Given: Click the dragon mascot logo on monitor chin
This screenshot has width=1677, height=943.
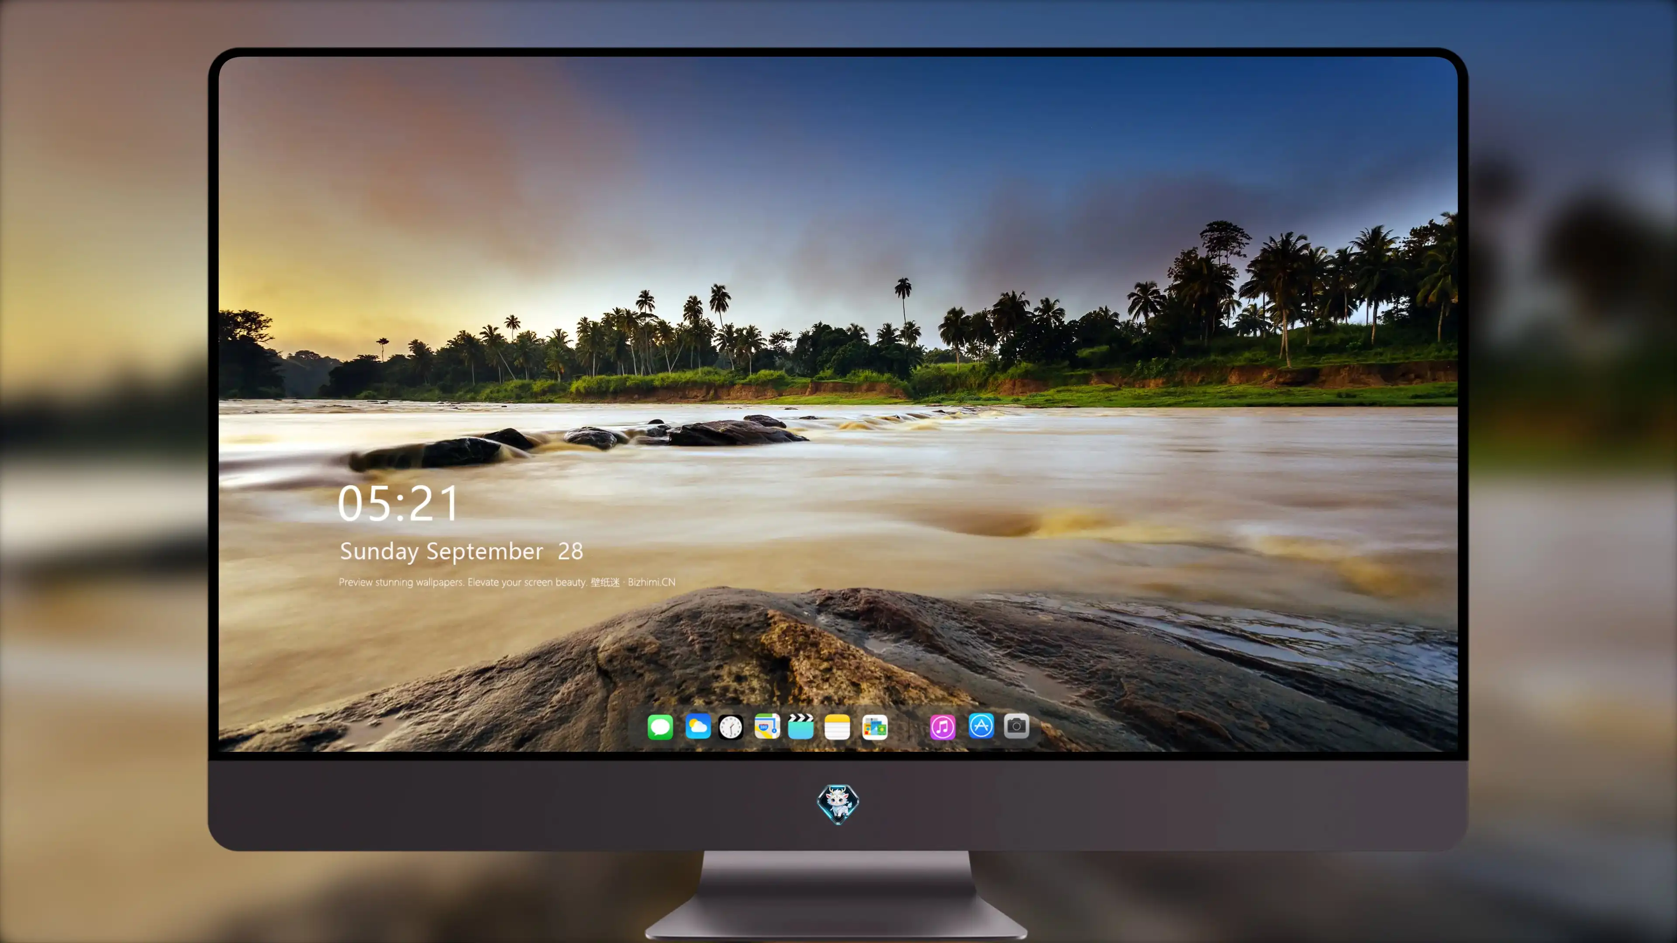Looking at the screenshot, I should tap(838, 804).
